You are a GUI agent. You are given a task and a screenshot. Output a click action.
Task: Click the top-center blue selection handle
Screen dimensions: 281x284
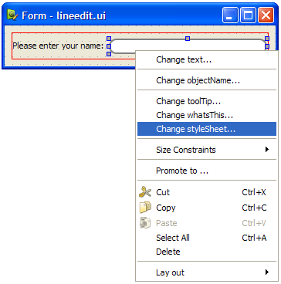point(188,39)
